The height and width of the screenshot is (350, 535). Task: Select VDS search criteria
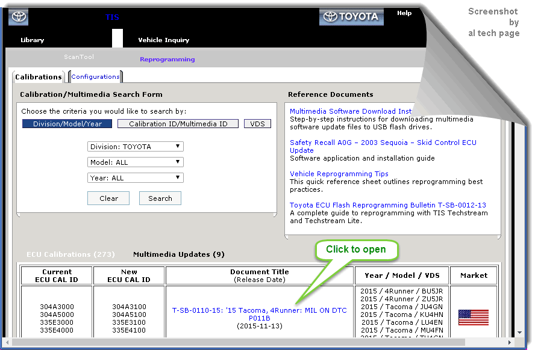pos(257,124)
